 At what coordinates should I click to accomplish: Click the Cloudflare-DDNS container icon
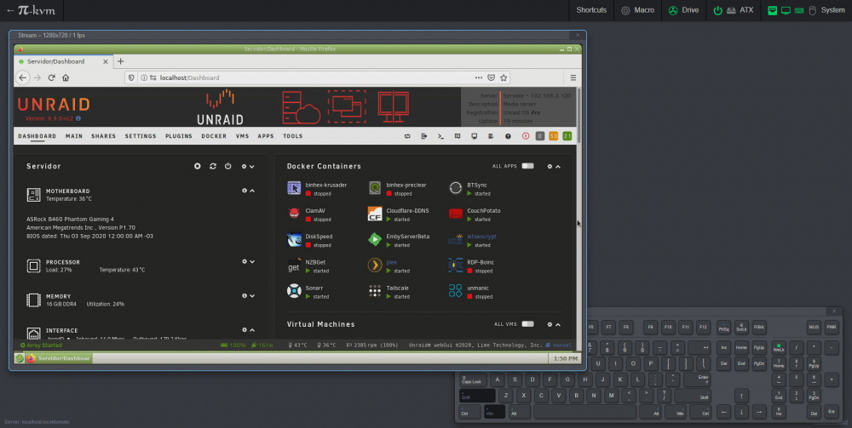pos(375,214)
